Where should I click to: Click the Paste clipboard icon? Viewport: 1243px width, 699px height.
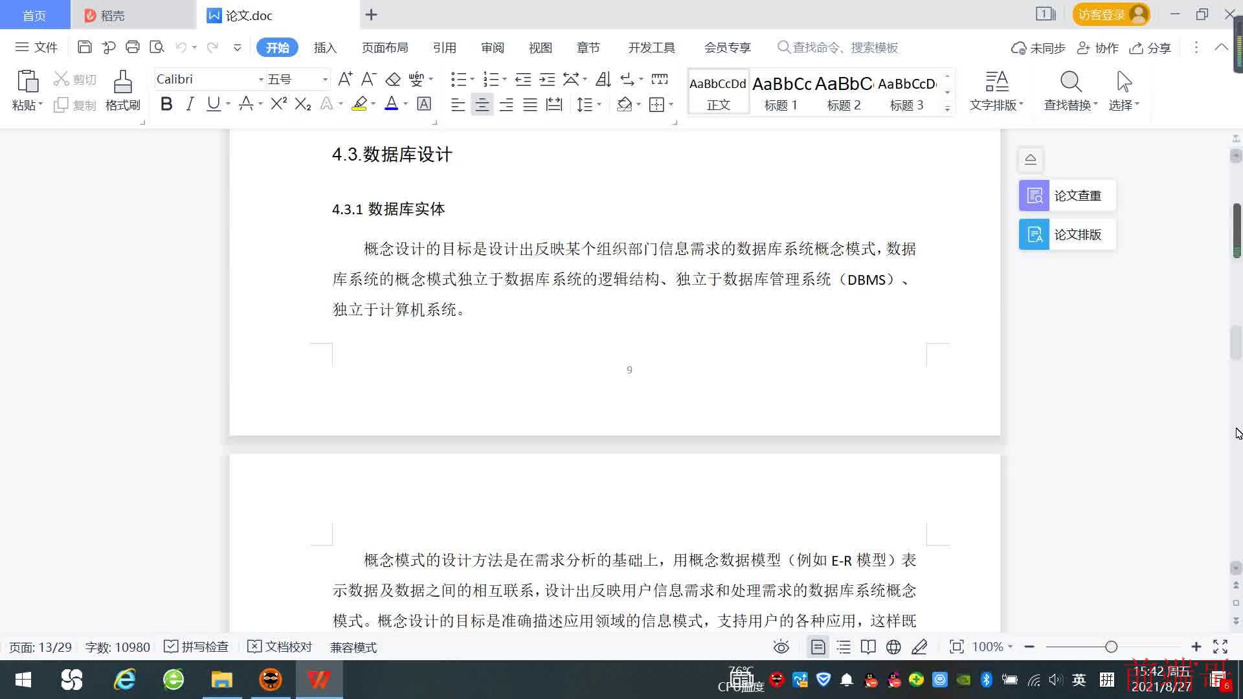(x=27, y=82)
